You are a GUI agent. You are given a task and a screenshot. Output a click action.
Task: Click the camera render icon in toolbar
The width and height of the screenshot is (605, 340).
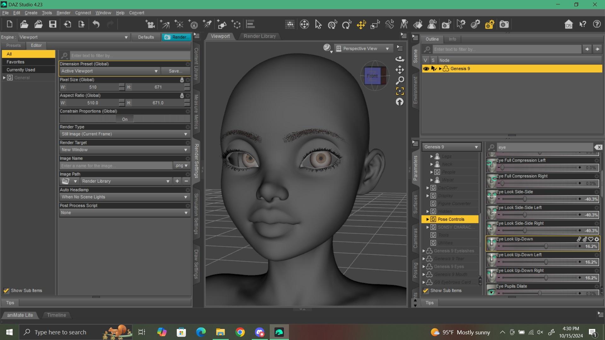(504, 24)
